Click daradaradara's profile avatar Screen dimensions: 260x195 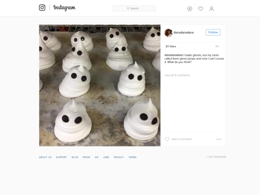(169, 33)
